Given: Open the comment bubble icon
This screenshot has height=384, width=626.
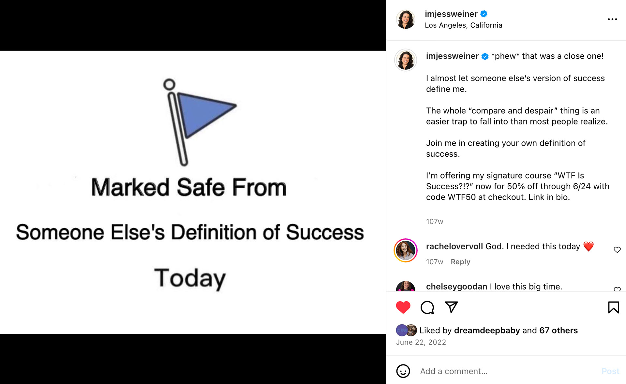Looking at the screenshot, I should coord(427,307).
